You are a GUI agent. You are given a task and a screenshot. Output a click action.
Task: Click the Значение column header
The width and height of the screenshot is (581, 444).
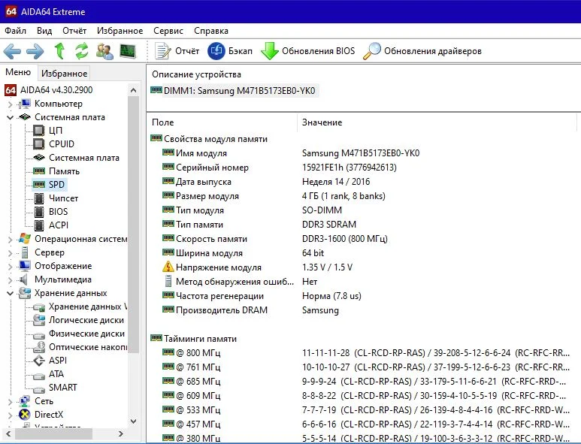point(322,122)
